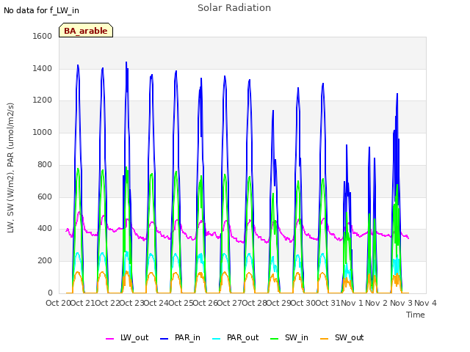The width and height of the screenshot is (470, 352).
Task: Click the 400 y-axis tick label
Action: pyautogui.click(x=45, y=229)
